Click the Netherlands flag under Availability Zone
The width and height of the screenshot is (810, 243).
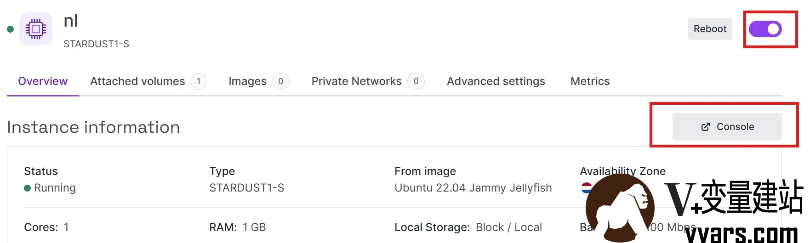586,188
